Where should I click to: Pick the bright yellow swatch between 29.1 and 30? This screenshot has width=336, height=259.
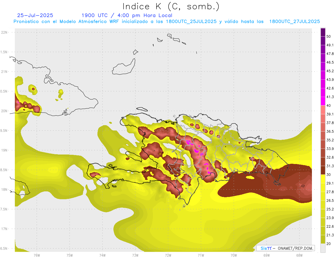(x=323, y=179)
